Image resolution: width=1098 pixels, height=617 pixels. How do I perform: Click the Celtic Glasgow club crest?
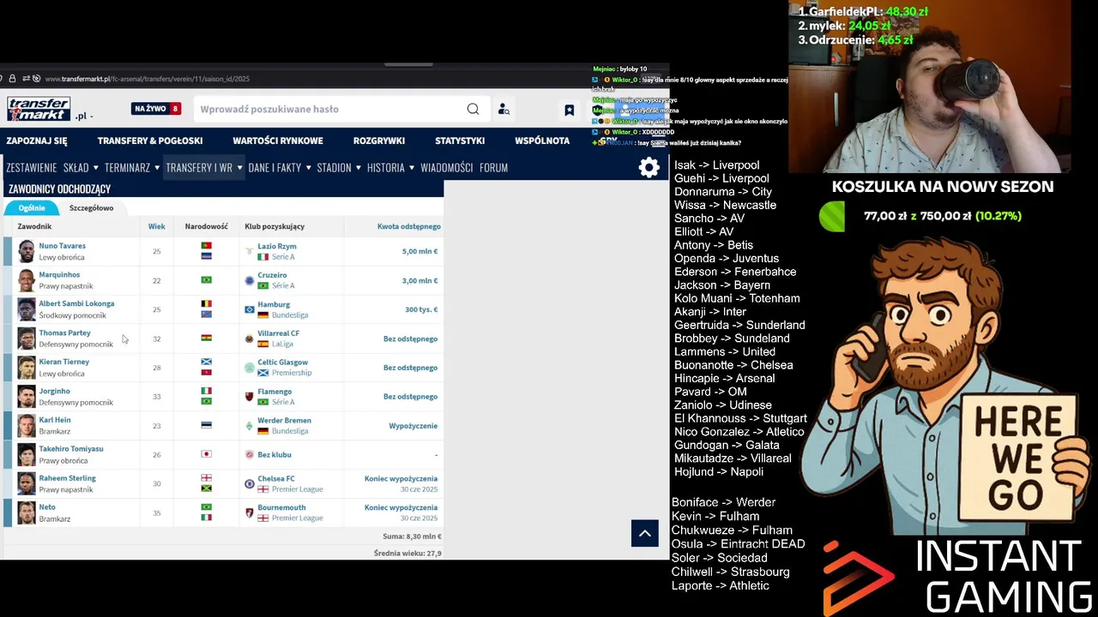(250, 368)
